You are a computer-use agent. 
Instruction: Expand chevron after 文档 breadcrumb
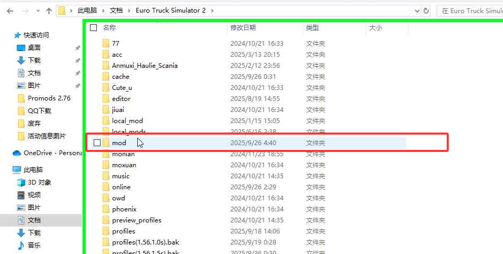point(129,11)
